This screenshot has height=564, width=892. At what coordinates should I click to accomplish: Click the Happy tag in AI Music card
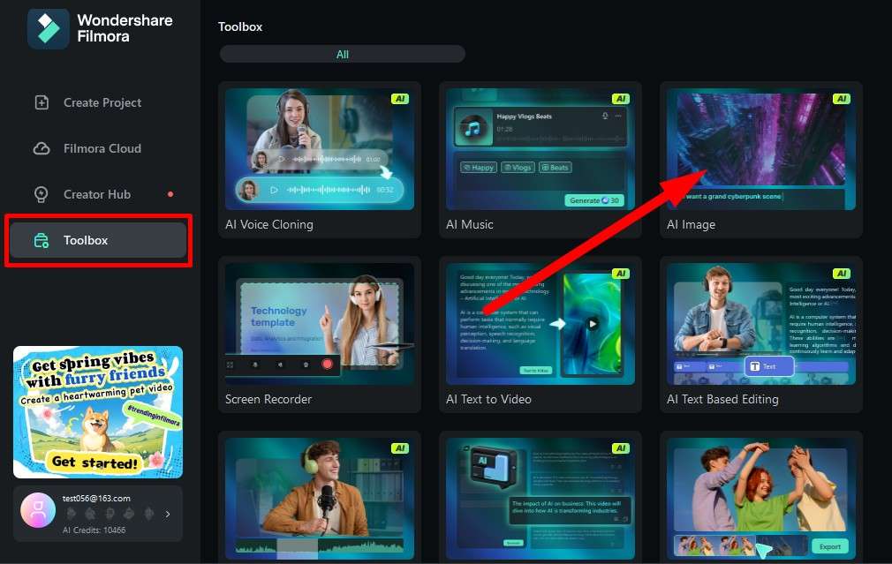coord(479,168)
